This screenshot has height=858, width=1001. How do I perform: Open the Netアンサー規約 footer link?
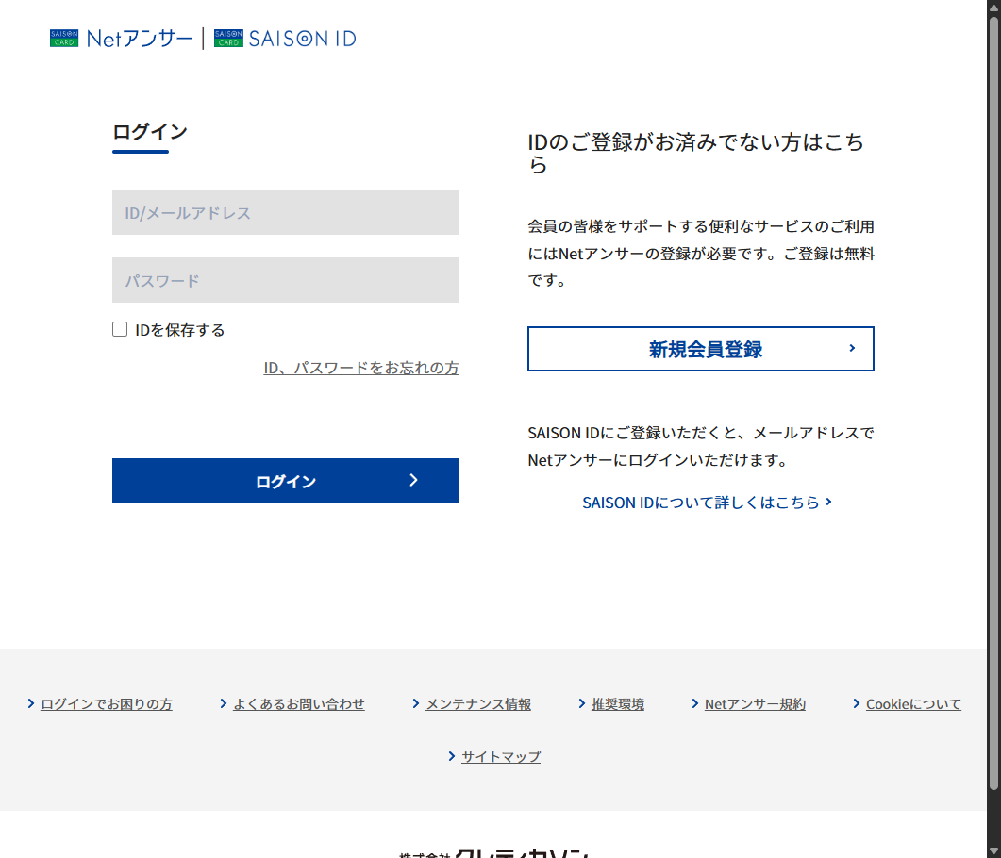click(x=755, y=704)
